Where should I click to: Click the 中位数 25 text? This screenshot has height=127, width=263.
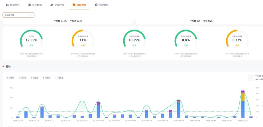coord(208,21)
